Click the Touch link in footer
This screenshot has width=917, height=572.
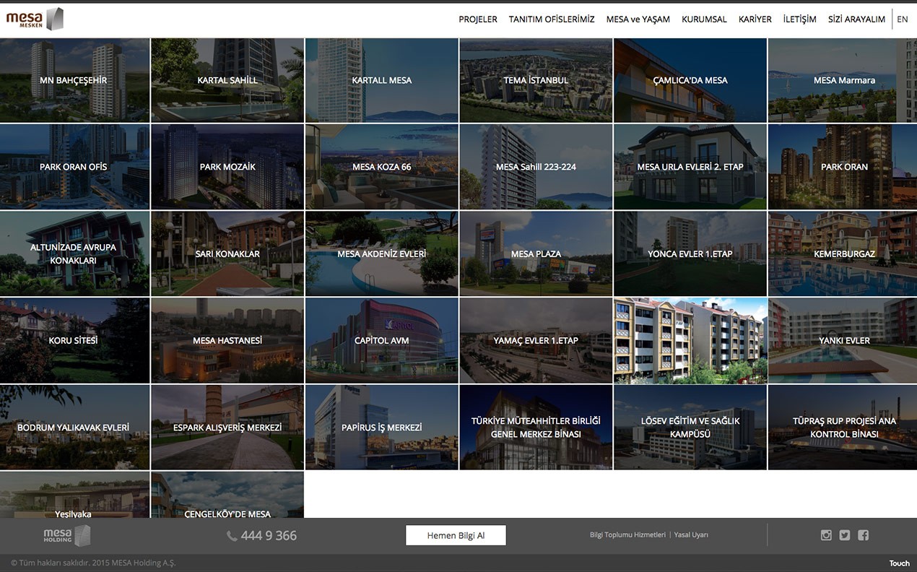point(899,563)
